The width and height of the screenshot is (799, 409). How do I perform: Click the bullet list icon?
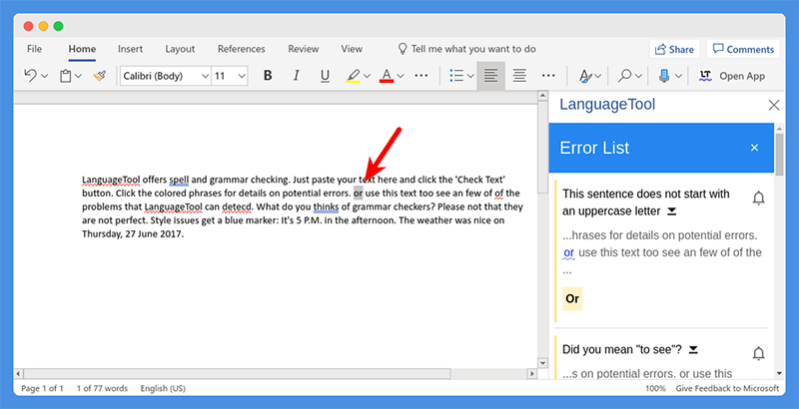pos(456,76)
